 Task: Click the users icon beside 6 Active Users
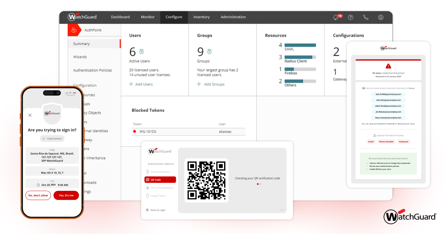coord(142,51)
